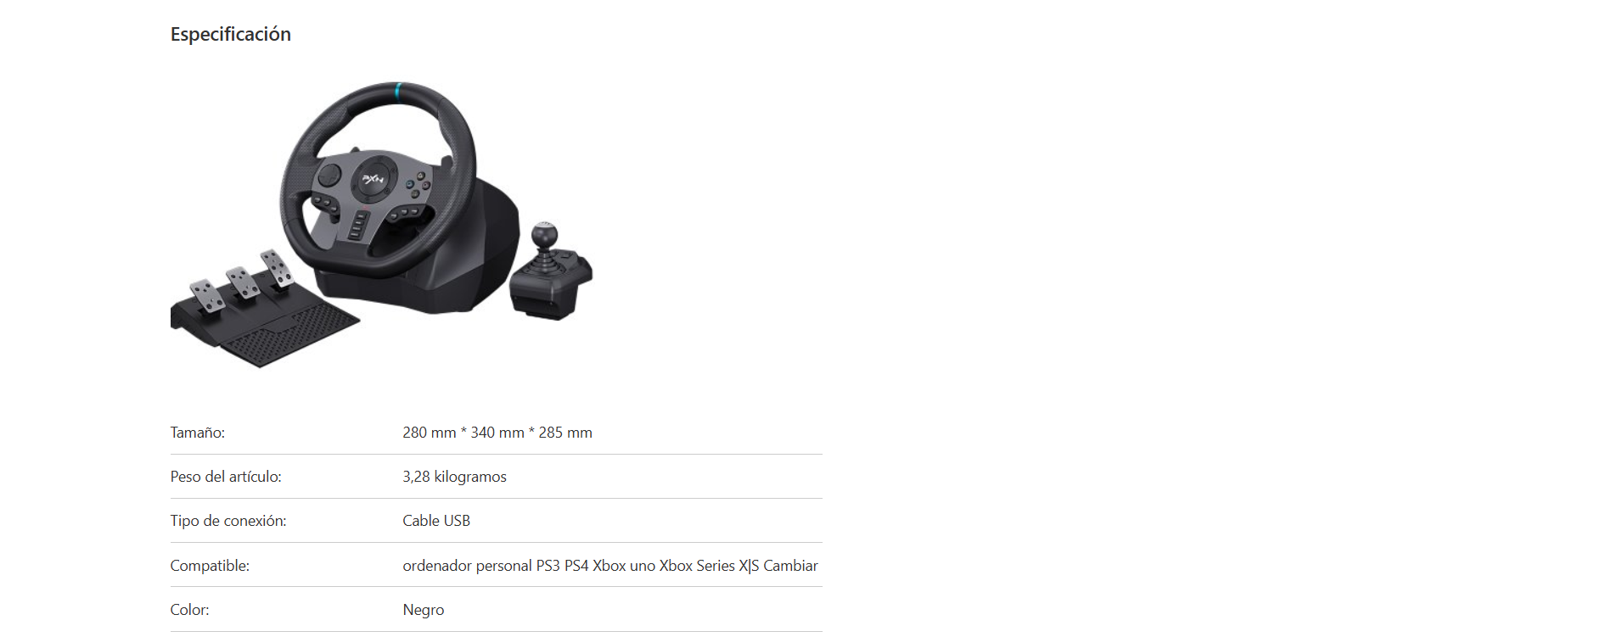Click the word Cambiar in the Compatible row
Image resolution: width=1601 pixels, height=637 pixels.
click(x=790, y=566)
